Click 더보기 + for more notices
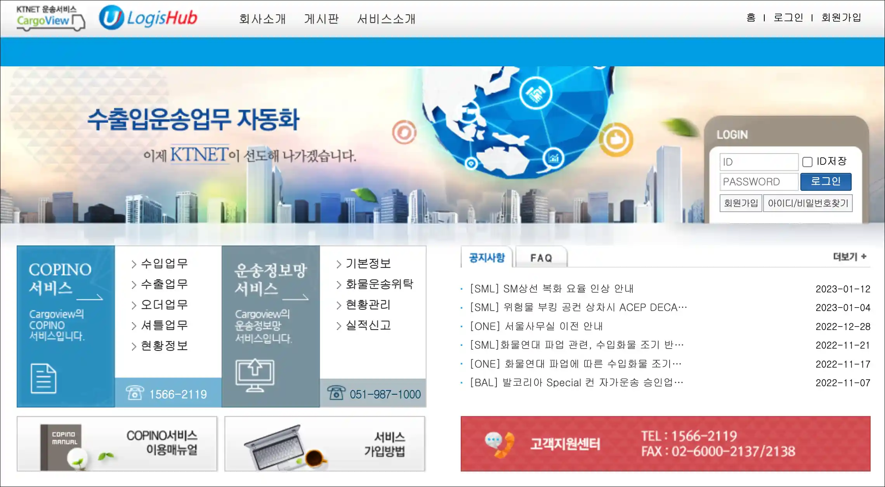The image size is (885, 487). click(850, 257)
